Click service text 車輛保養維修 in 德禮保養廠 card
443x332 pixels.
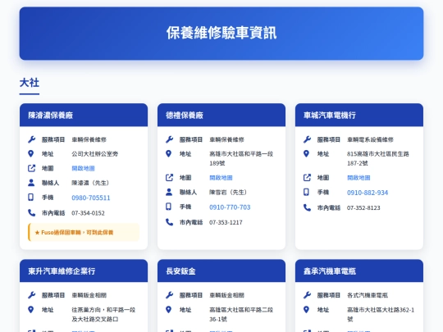[x=227, y=139]
